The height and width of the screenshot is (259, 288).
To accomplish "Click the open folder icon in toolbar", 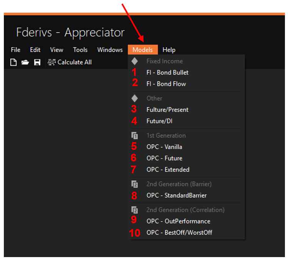I will tap(25, 62).
